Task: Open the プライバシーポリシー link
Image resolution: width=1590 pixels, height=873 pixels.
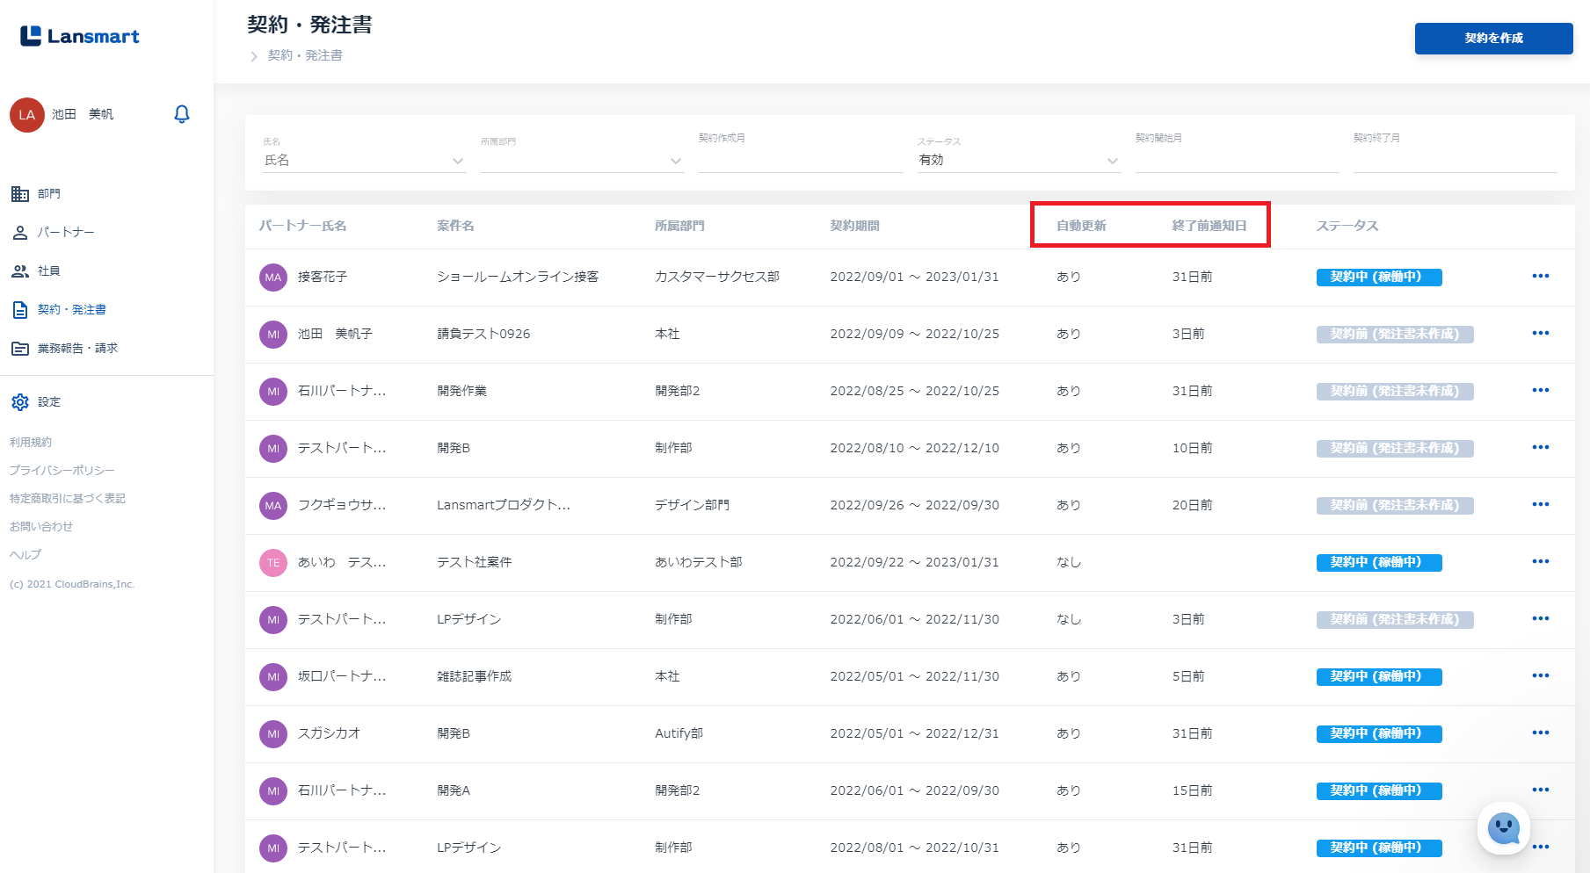Action: coord(62,471)
